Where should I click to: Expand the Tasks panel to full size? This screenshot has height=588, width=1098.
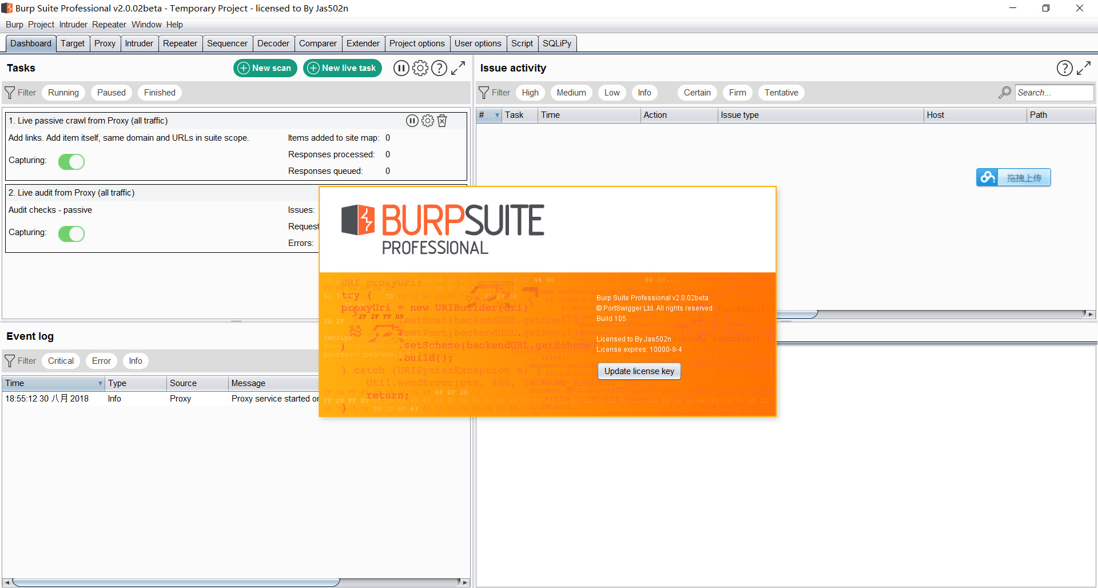click(458, 68)
